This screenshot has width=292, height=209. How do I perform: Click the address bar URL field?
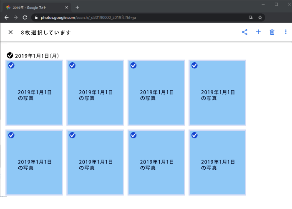148,18
